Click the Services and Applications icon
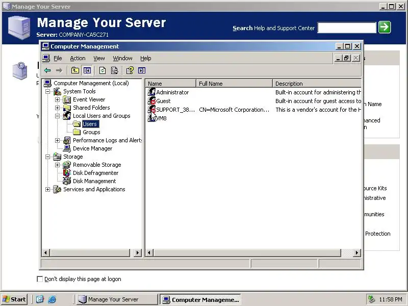Image resolution: width=408 pixels, height=306 pixels. (57, 189)
